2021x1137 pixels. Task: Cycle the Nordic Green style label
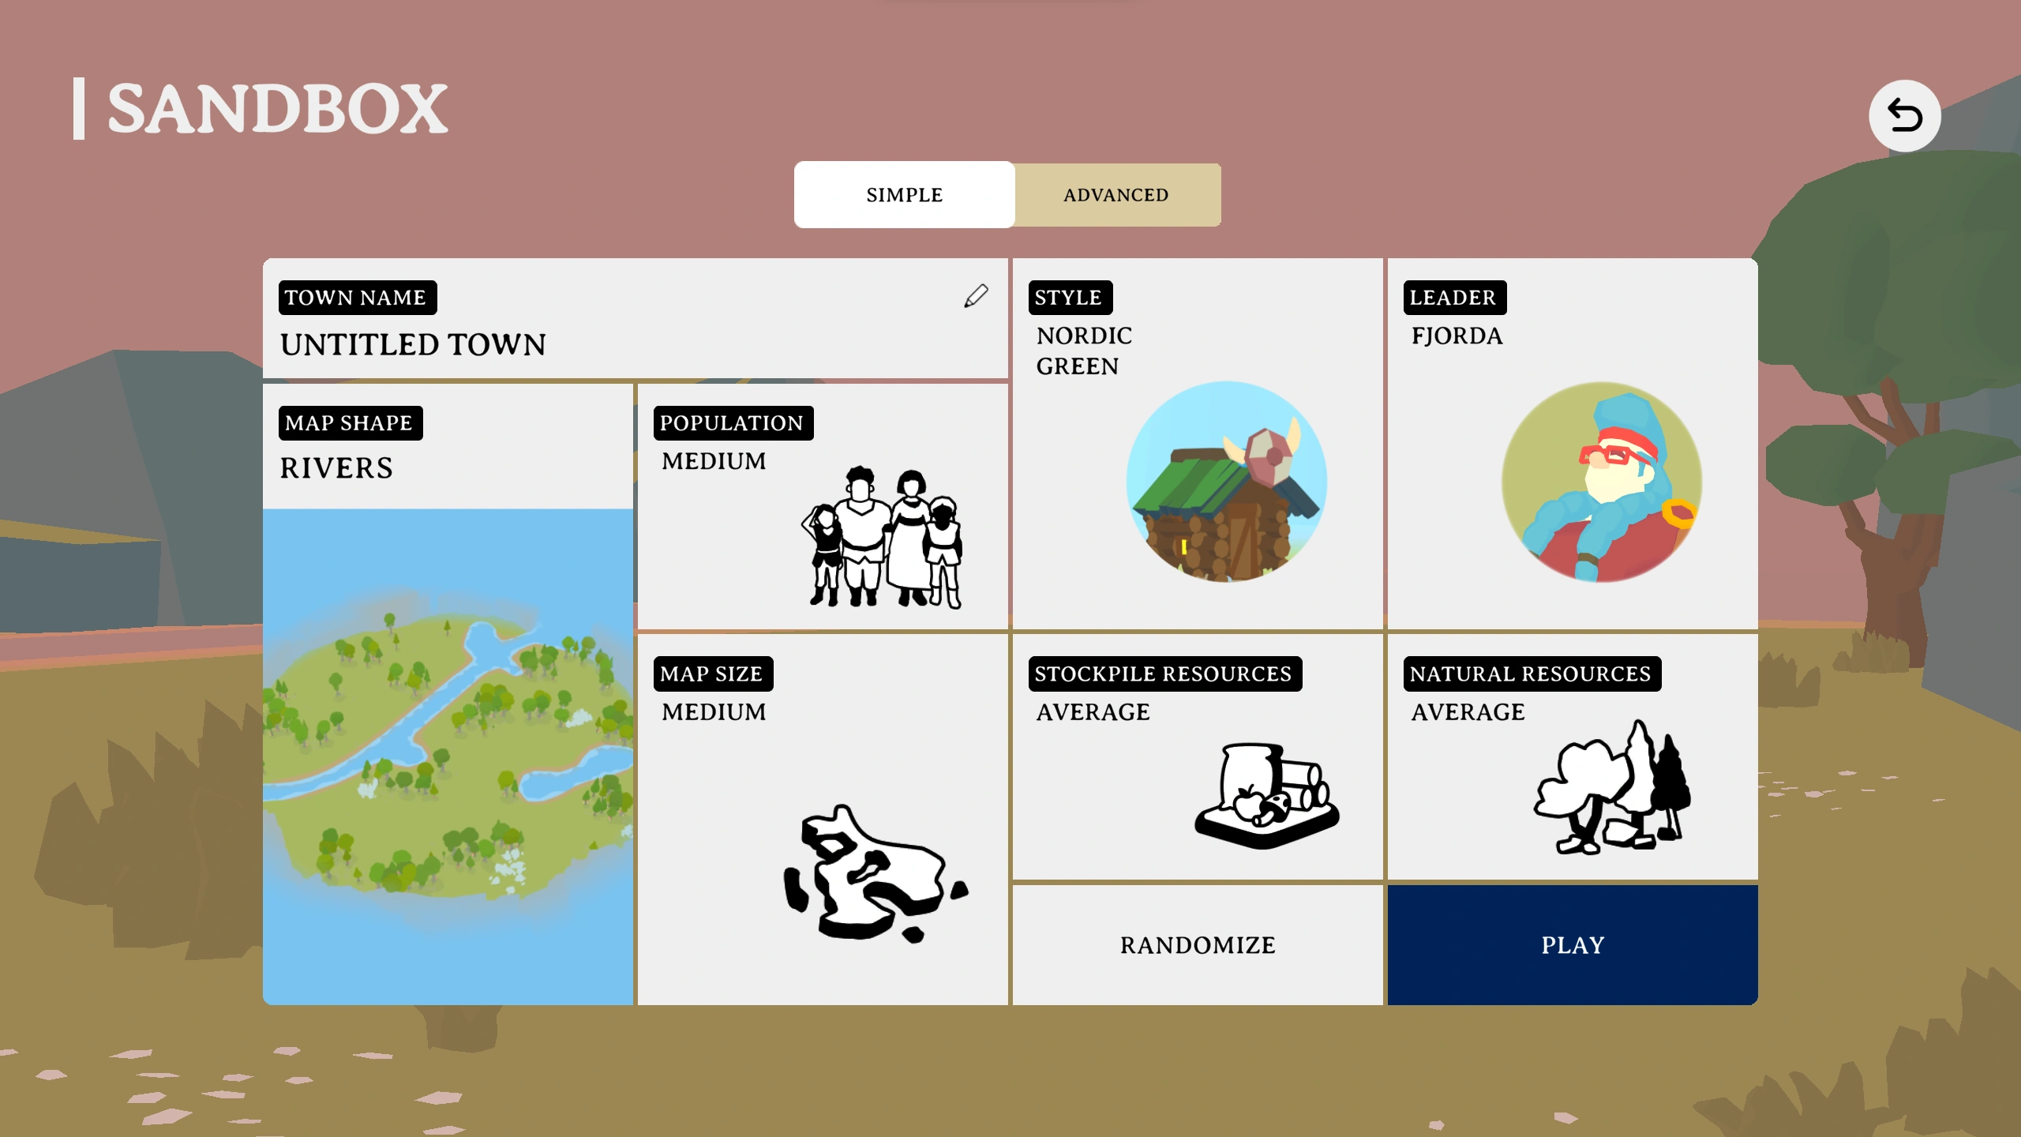tap(1084, 351)
